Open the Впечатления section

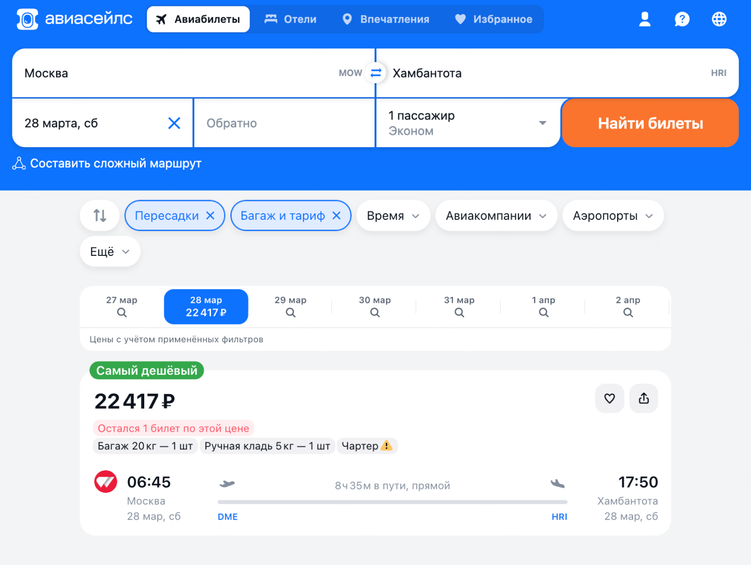coord(386,19)
